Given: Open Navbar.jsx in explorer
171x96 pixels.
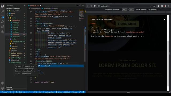Looking at the screenshot, I should pos(16,32).
